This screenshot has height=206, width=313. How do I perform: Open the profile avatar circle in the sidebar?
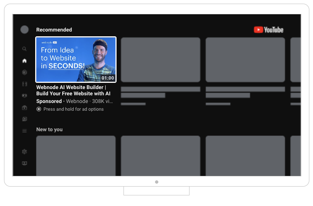[24, 30]
